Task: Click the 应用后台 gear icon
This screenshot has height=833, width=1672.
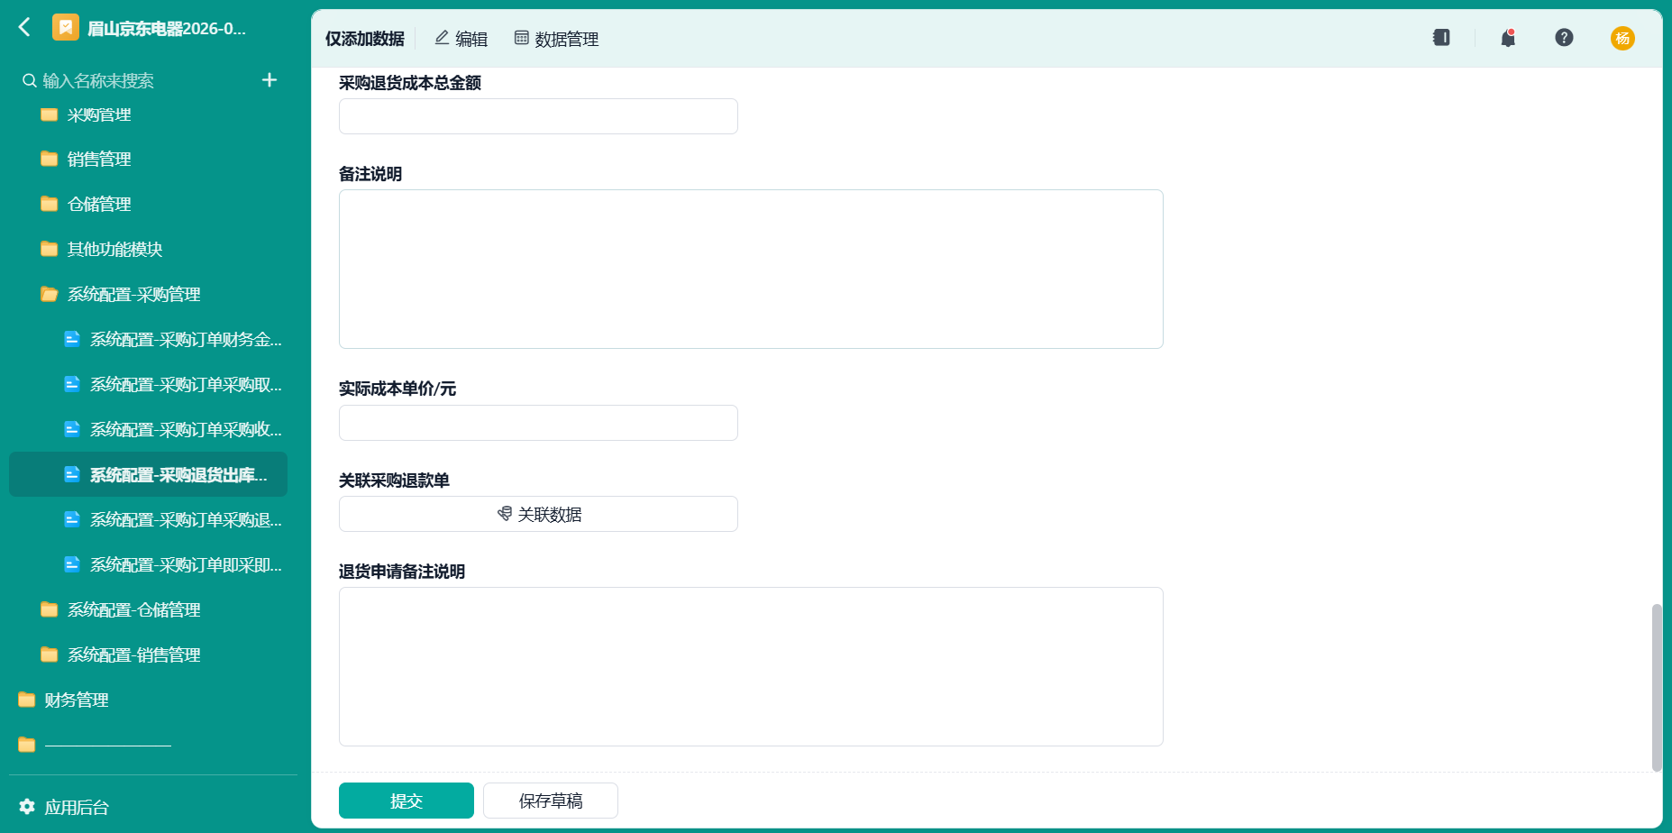Action: coord(27,807)
